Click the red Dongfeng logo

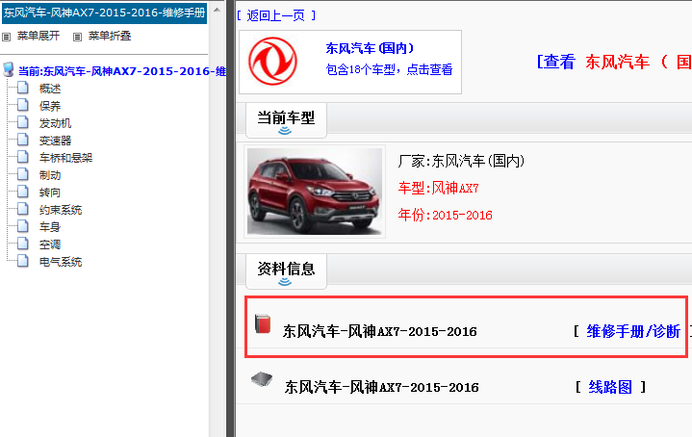tap(272, 62)
